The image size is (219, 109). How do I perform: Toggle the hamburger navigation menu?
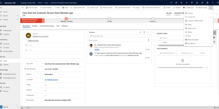click(1, 8)
